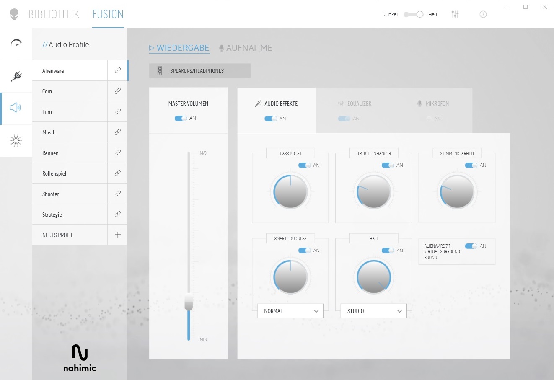
Task: Select the audio speaker sidebar icon
Action: point(16,108)
